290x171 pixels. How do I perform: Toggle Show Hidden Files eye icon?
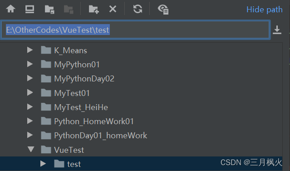(x=163, y=10)
